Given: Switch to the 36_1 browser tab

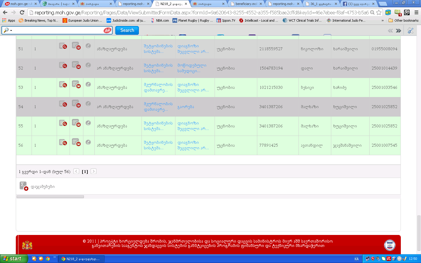Looking at the screenshot, I should pyautogui.click(x=320, y=4).
